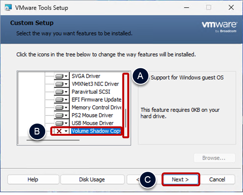Open the Help button
This screenshot has height=195, width=243.
pos(33,180)
